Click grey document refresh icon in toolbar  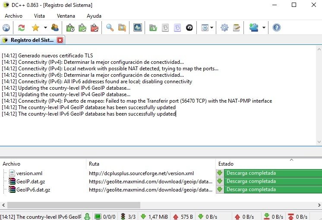[x=165, y=28]
